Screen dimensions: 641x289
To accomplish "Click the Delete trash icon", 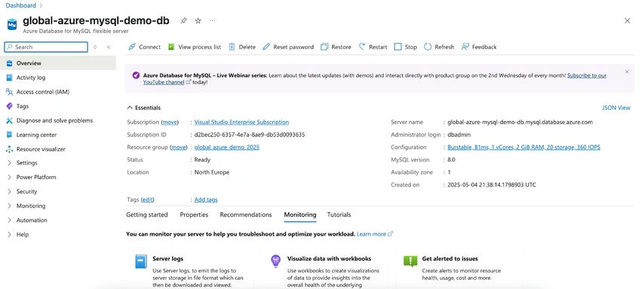I will pos(232,47).
